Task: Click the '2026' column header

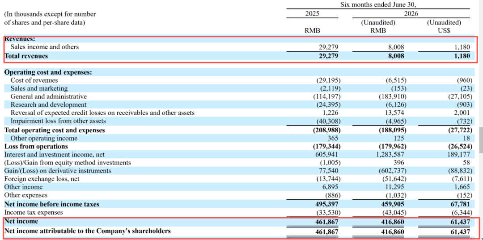Action: (x=411, y=14)
